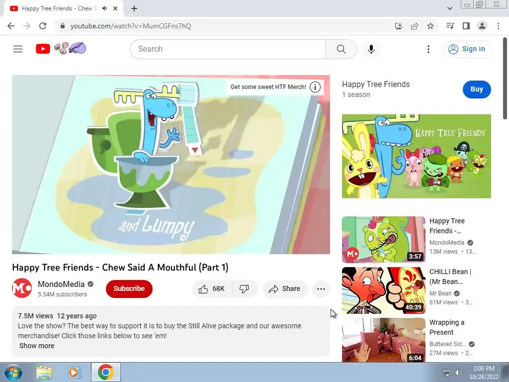Click the install app icon in address bar
This screenshot has height=382, width=509.
398,26
